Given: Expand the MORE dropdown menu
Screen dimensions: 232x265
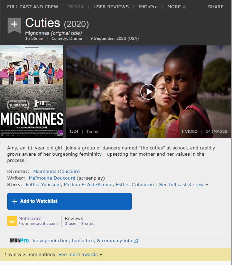Looking at the screenshot, I should [x=176, y=7].
